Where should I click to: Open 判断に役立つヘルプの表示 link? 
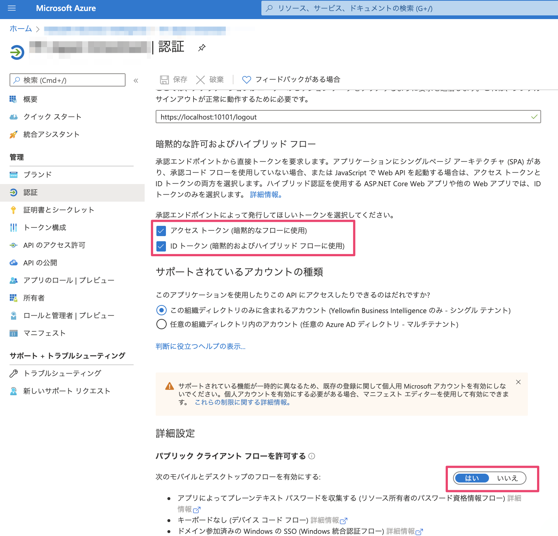point(200,346)
